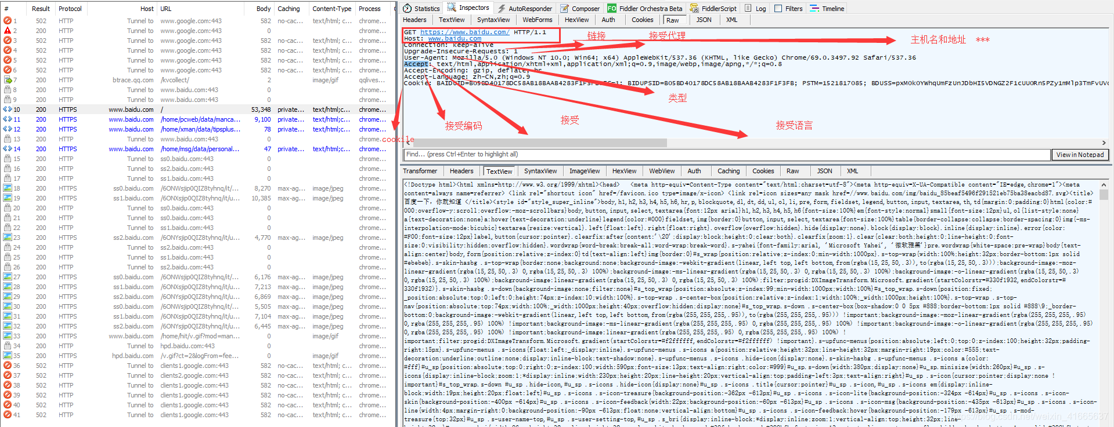
Task: Select request Headers inspector tab
Action: [x=414, y=20]
